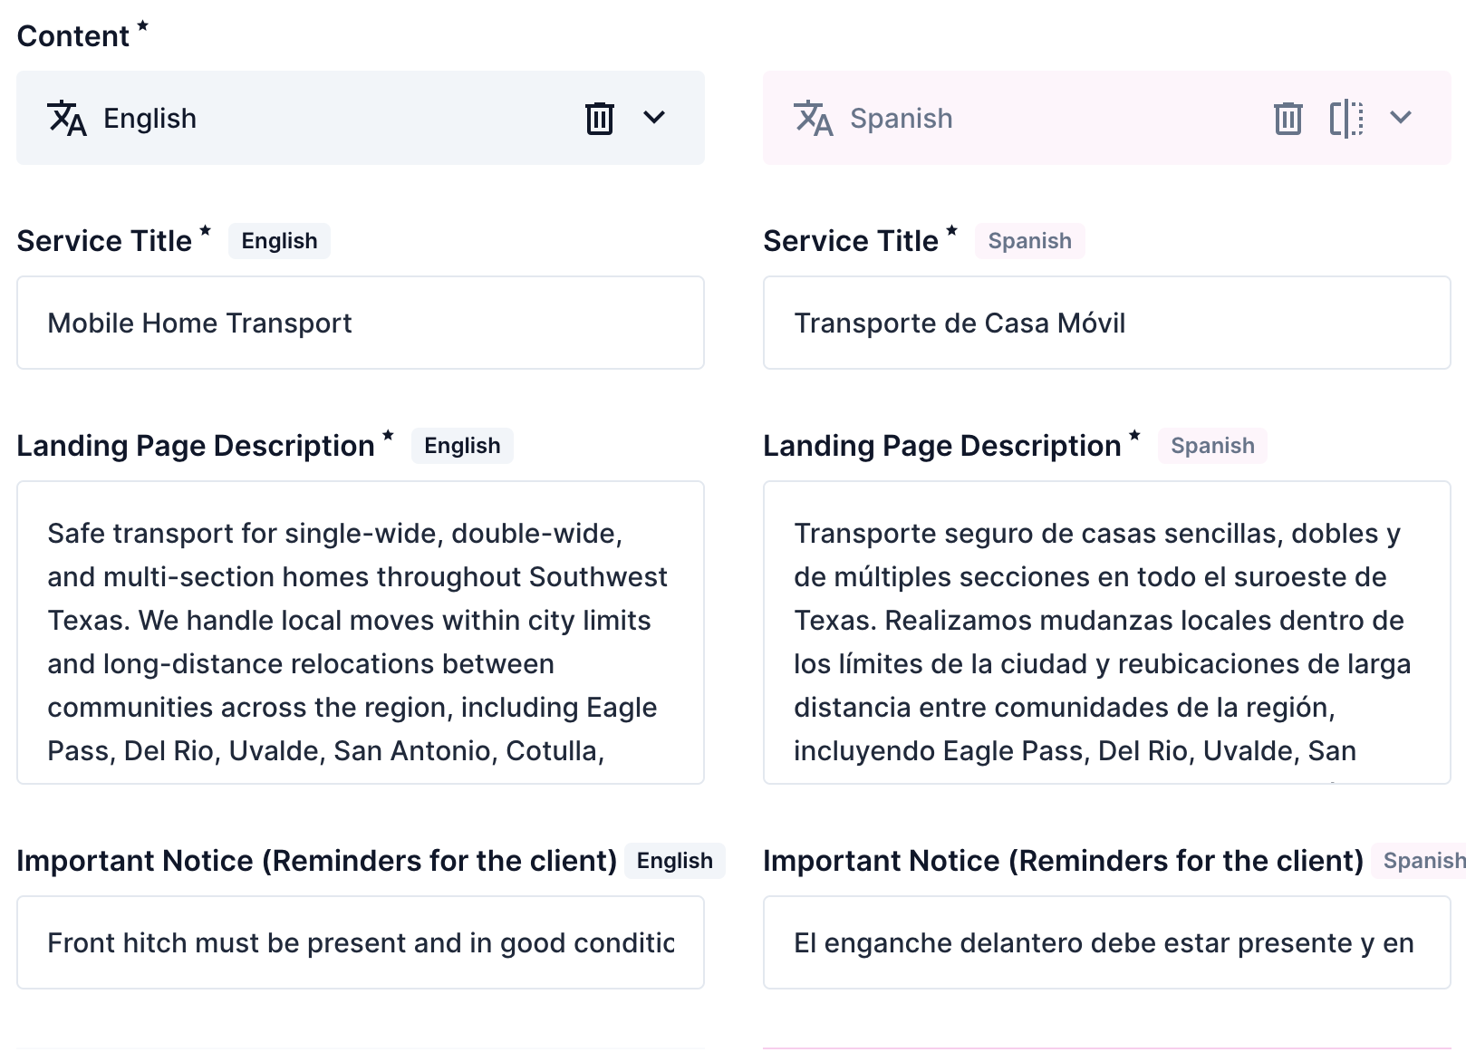Viewport: 1466px width, 1062px height.
Task: Click the right Service Title label
Action: click(x=851, y=241)
